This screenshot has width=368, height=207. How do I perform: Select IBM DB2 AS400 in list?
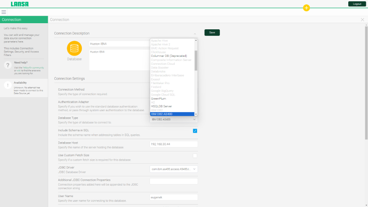tap(172, 114)
